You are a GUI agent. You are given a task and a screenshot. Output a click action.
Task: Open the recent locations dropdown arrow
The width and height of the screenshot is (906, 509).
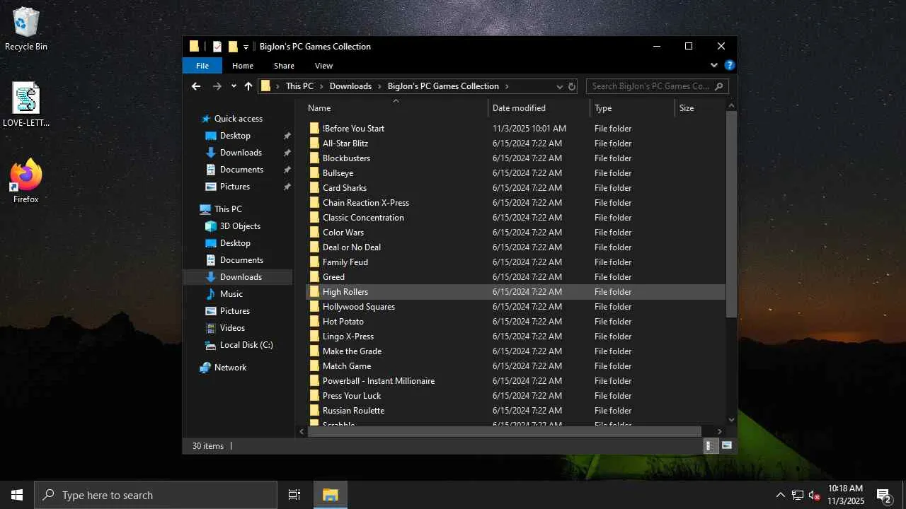pos(234,86)
